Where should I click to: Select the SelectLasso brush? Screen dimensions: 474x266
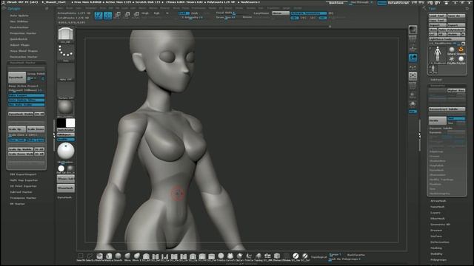(90, 257)
